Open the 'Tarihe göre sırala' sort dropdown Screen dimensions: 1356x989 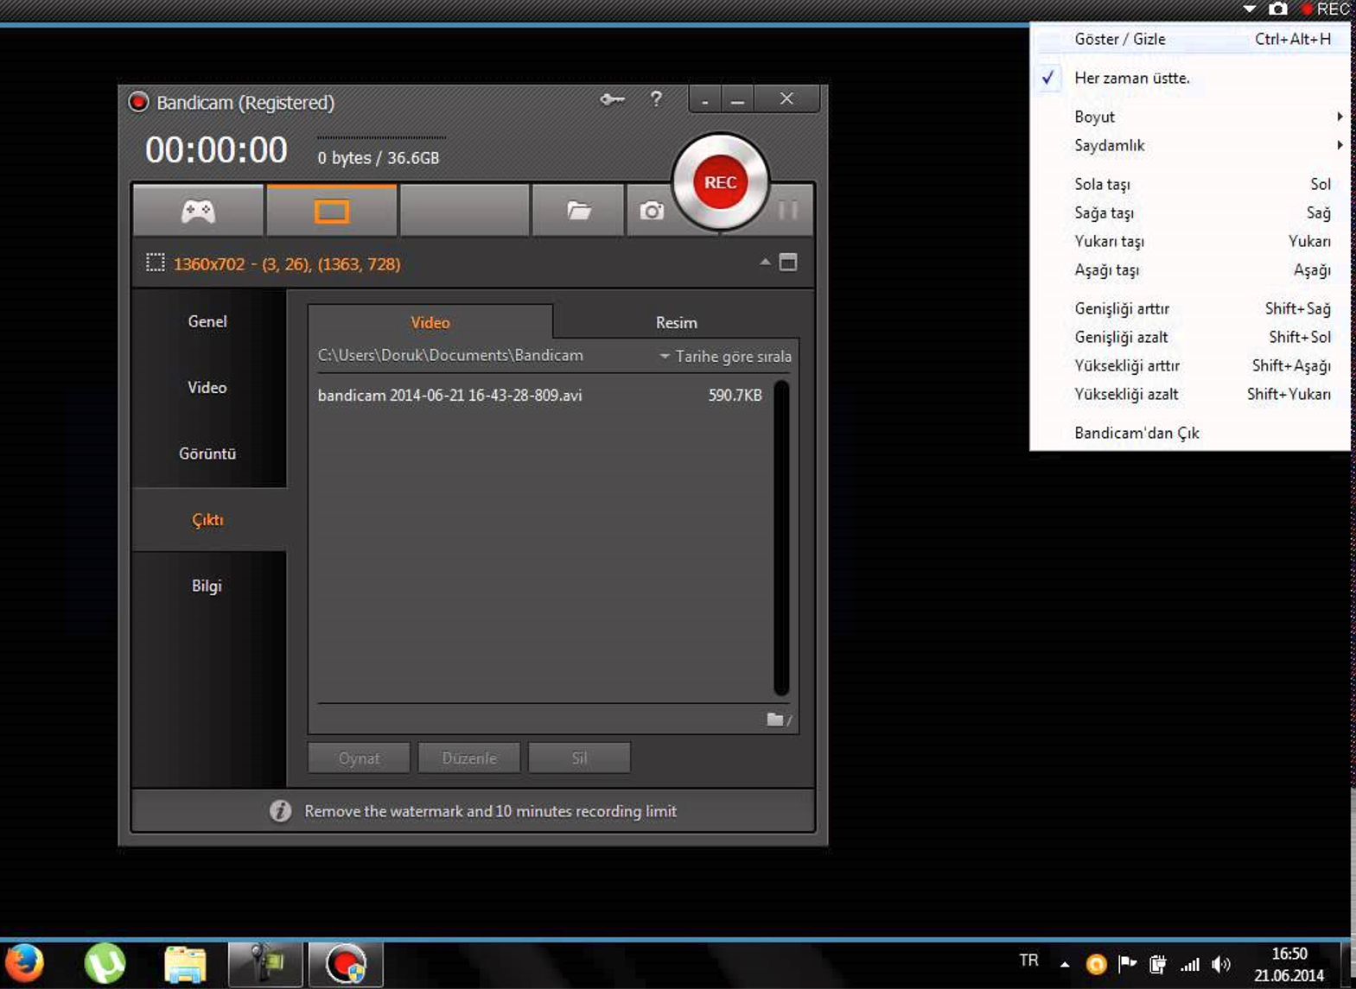[x=725, y=356]
